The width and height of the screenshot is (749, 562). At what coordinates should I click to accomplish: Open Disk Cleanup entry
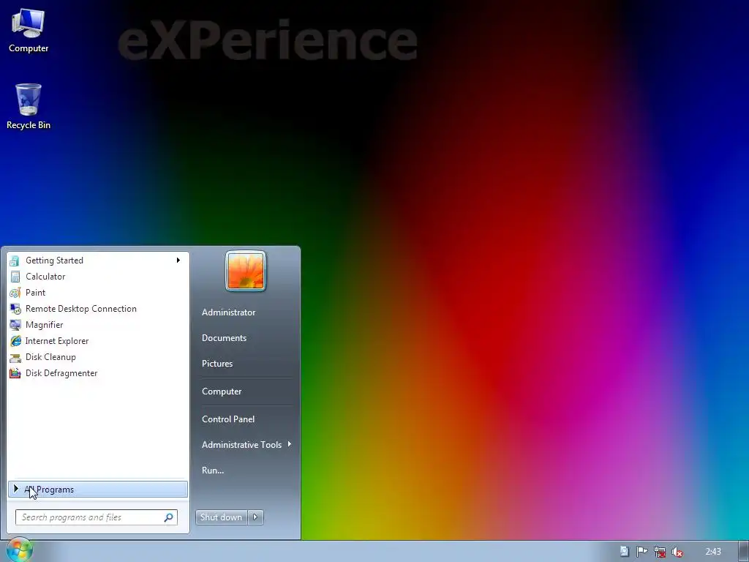pos(98,357)
